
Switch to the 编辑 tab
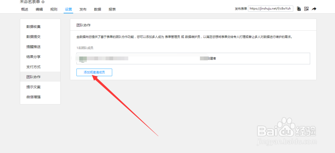click(39, 9)
